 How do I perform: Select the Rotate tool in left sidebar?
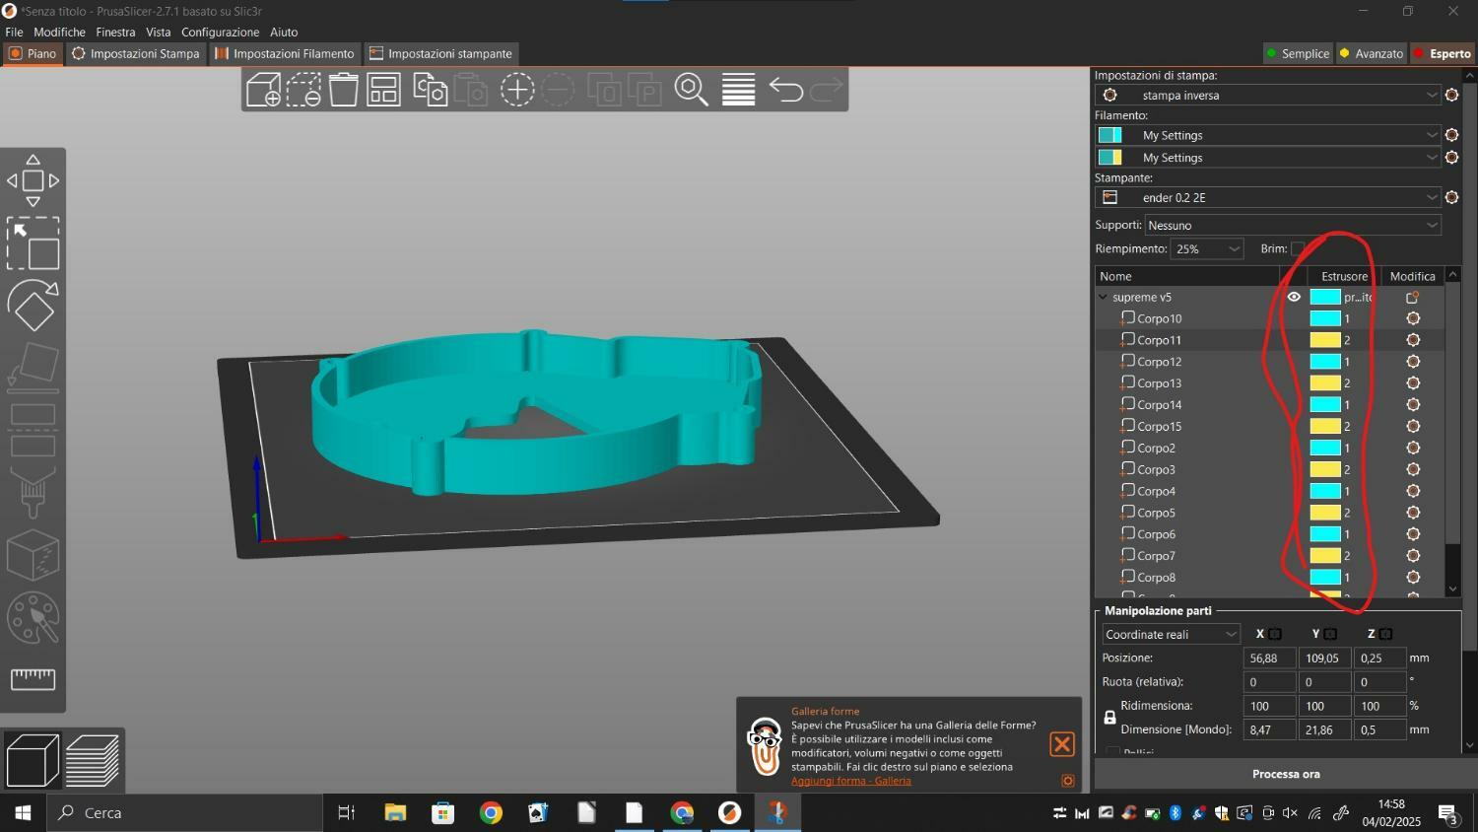click(33, 306)
